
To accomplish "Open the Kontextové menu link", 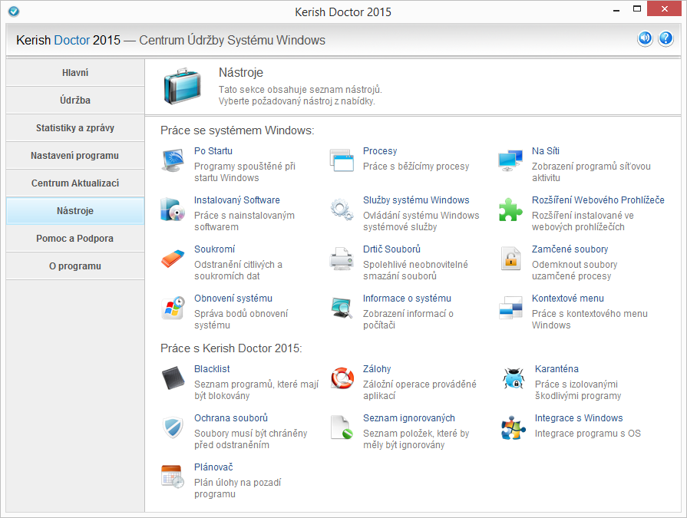I will point(568,299).
